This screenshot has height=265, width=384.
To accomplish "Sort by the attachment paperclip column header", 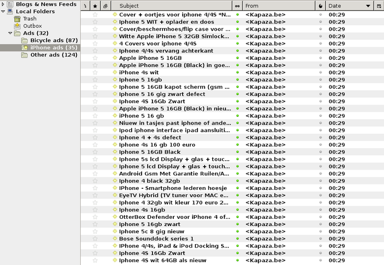I will (x=105, y=6).
